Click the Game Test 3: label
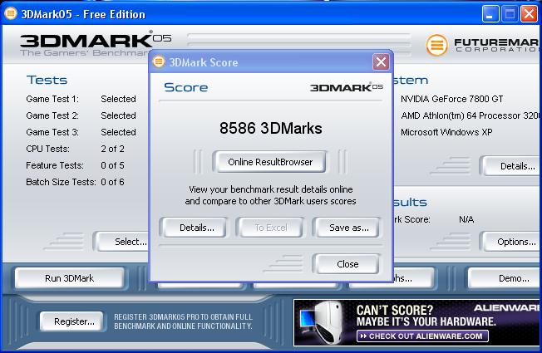542x353 pixels. tap(52, 132)
